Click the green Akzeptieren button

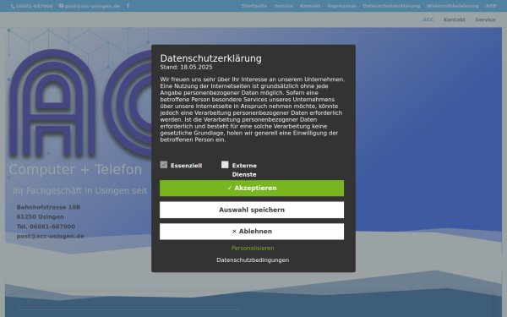(252, 189)
